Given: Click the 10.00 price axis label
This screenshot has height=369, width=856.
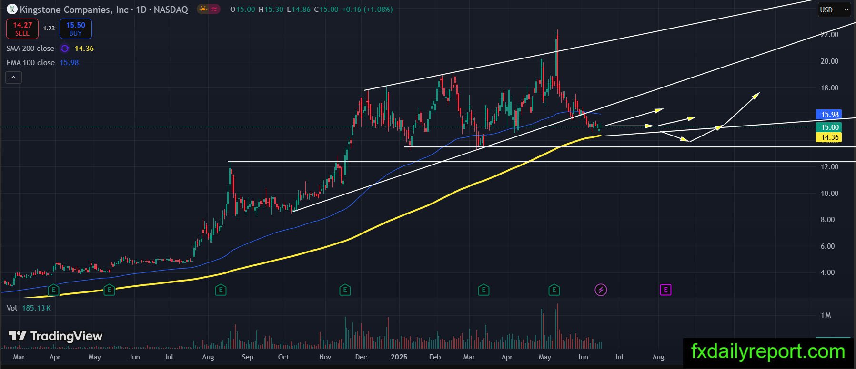Looking at the screenshot, I should (x=829, y=194).
